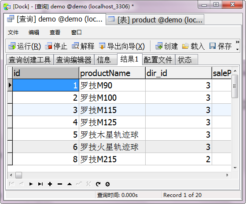The width and height of the screenshot is (246, 204).
Task: Switch to the 信息 tab
Action: [106, 60]
